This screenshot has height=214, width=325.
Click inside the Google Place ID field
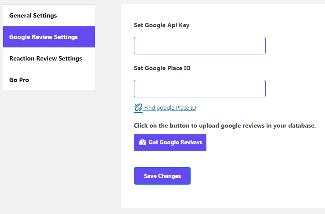click(199, 89)
